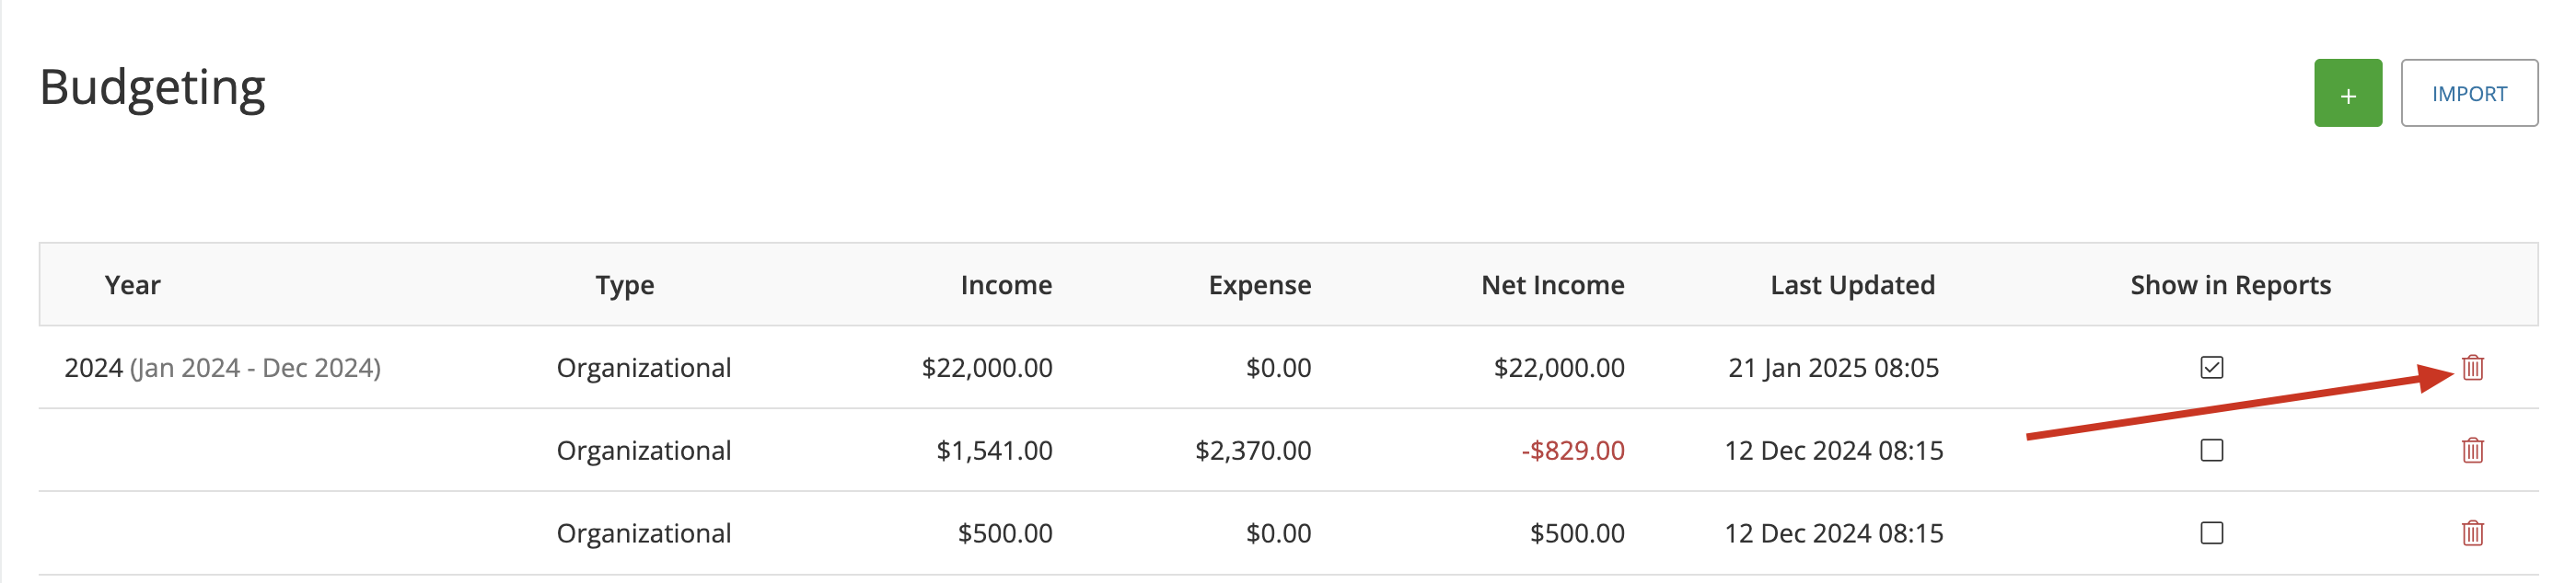Delete the -$829.00 net income budget
Screen dimensions: 2576x583
click(x=2472, y=451)
